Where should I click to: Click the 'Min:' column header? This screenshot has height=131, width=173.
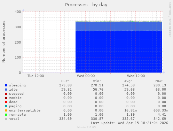coord(97,81)
